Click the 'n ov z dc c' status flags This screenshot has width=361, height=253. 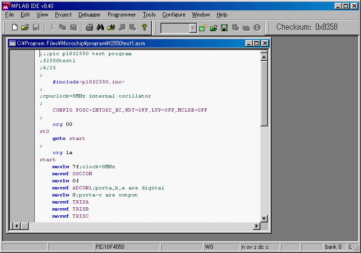255,247
